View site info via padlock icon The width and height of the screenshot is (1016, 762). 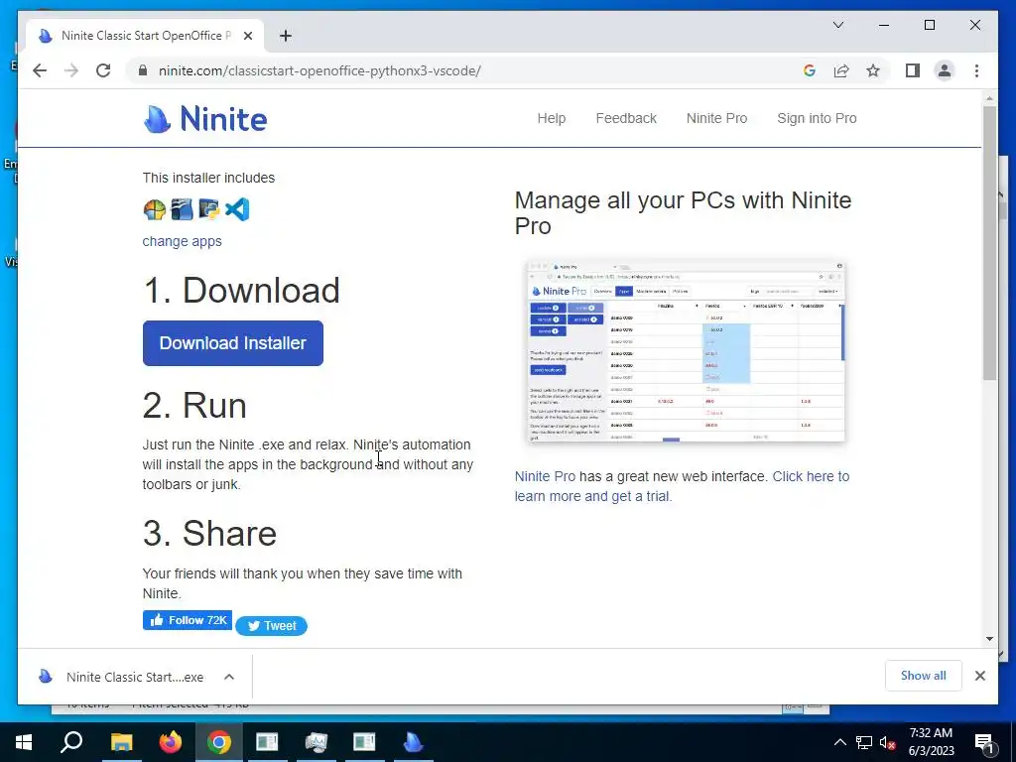pos(143,70)
